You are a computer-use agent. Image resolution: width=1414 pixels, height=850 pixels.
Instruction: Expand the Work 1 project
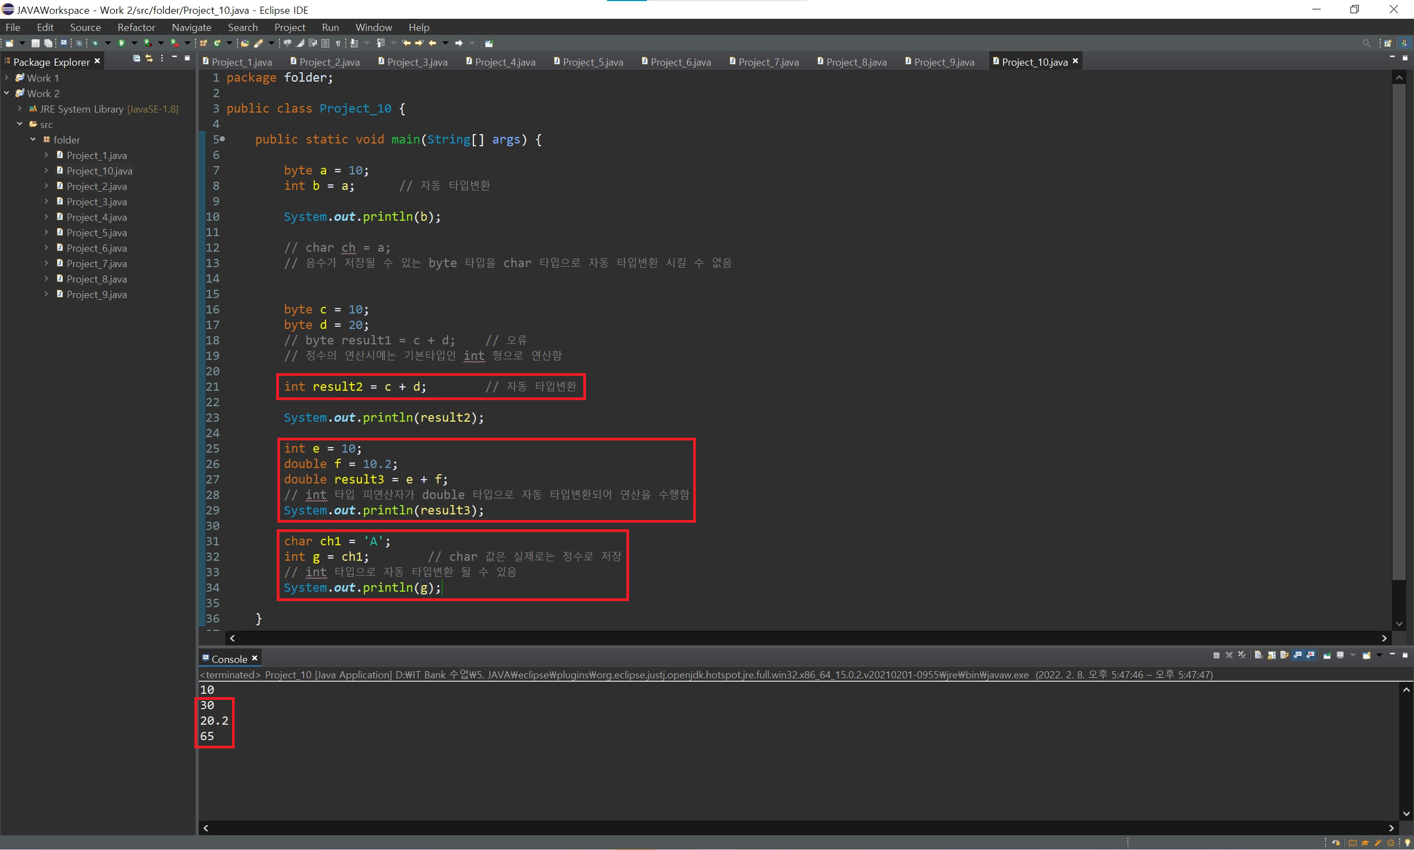point(7,77)
